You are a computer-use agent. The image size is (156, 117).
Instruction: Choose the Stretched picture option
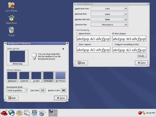[48, 77]
